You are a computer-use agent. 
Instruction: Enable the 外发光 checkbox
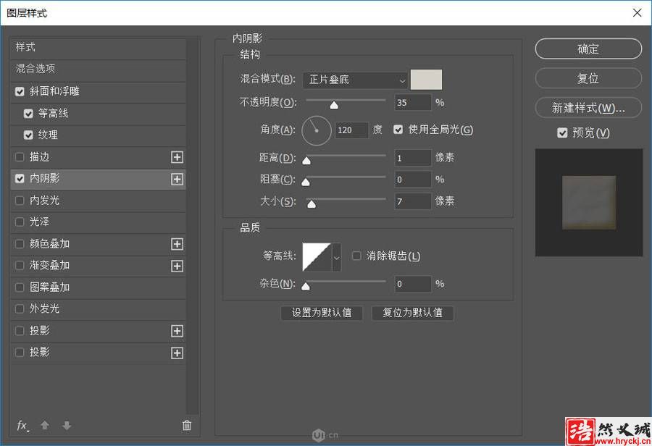[20, 309]
